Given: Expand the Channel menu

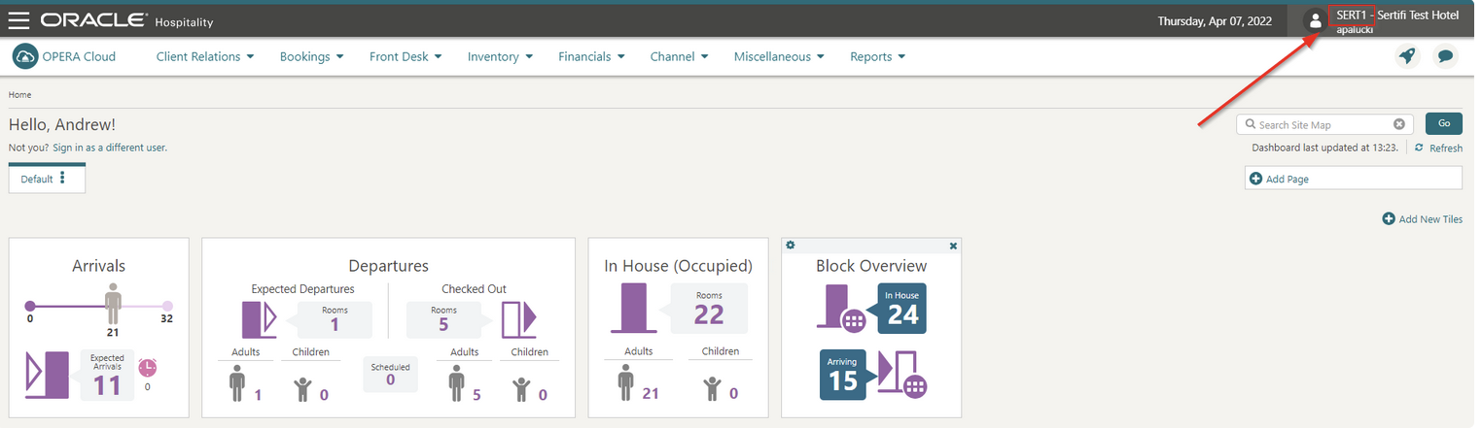Looking at the screenshot, I should (679, 56).
